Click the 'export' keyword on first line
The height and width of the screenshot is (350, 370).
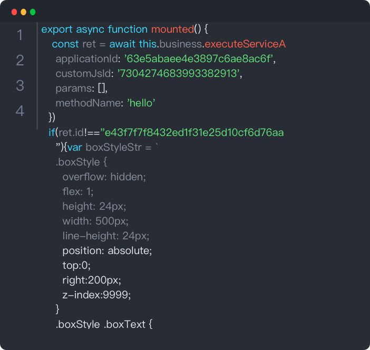tap(57, 29)
